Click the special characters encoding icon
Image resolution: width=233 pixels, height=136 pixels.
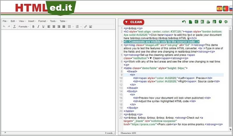[208, 22]
